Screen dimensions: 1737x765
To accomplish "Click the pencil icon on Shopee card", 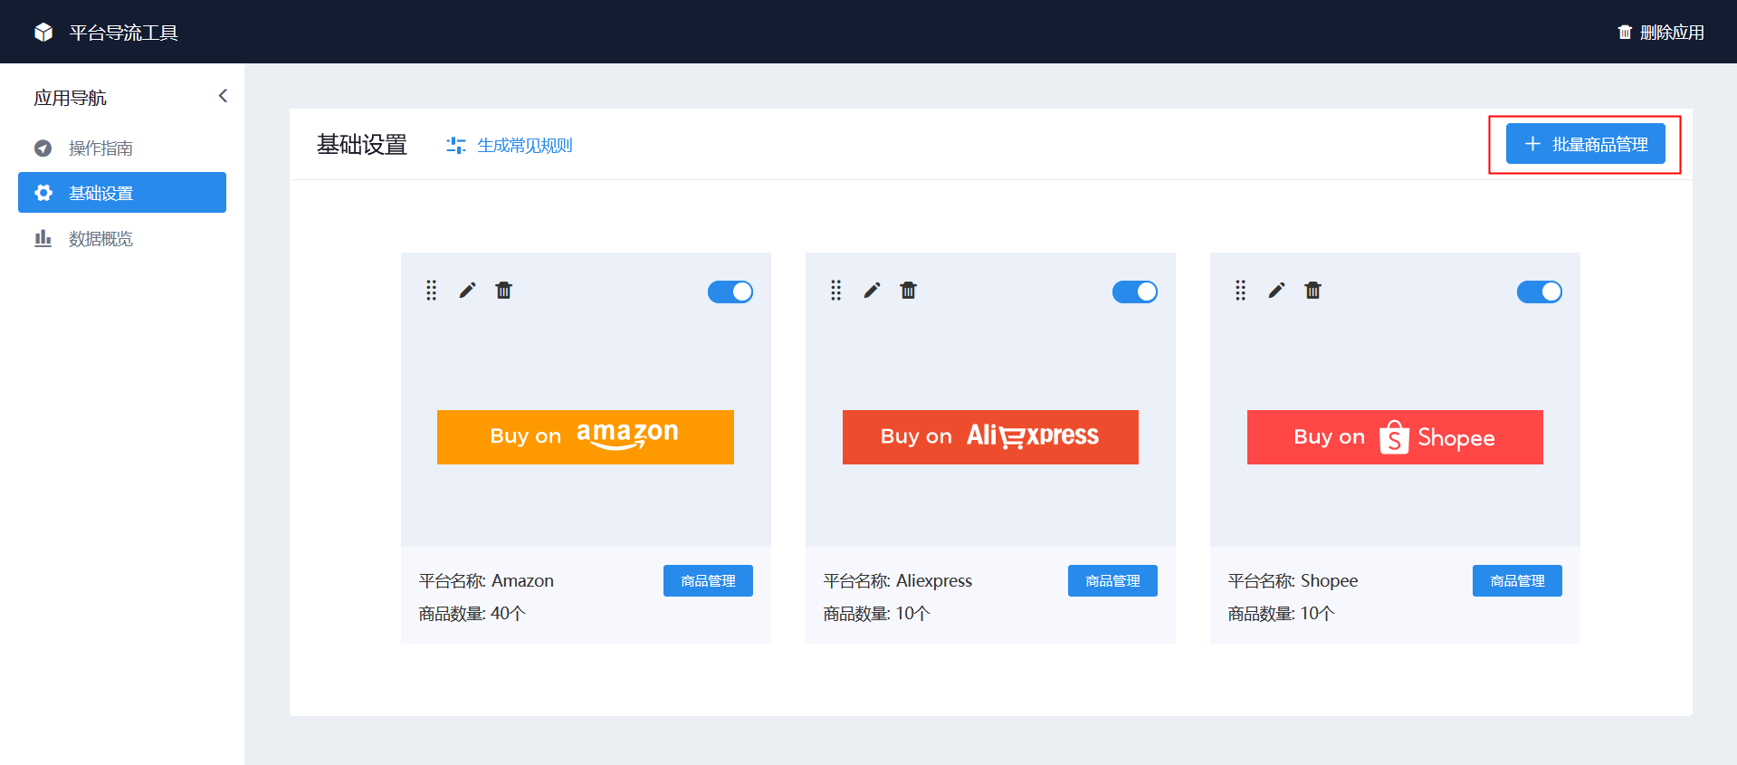I will [x=1276, y=291].
